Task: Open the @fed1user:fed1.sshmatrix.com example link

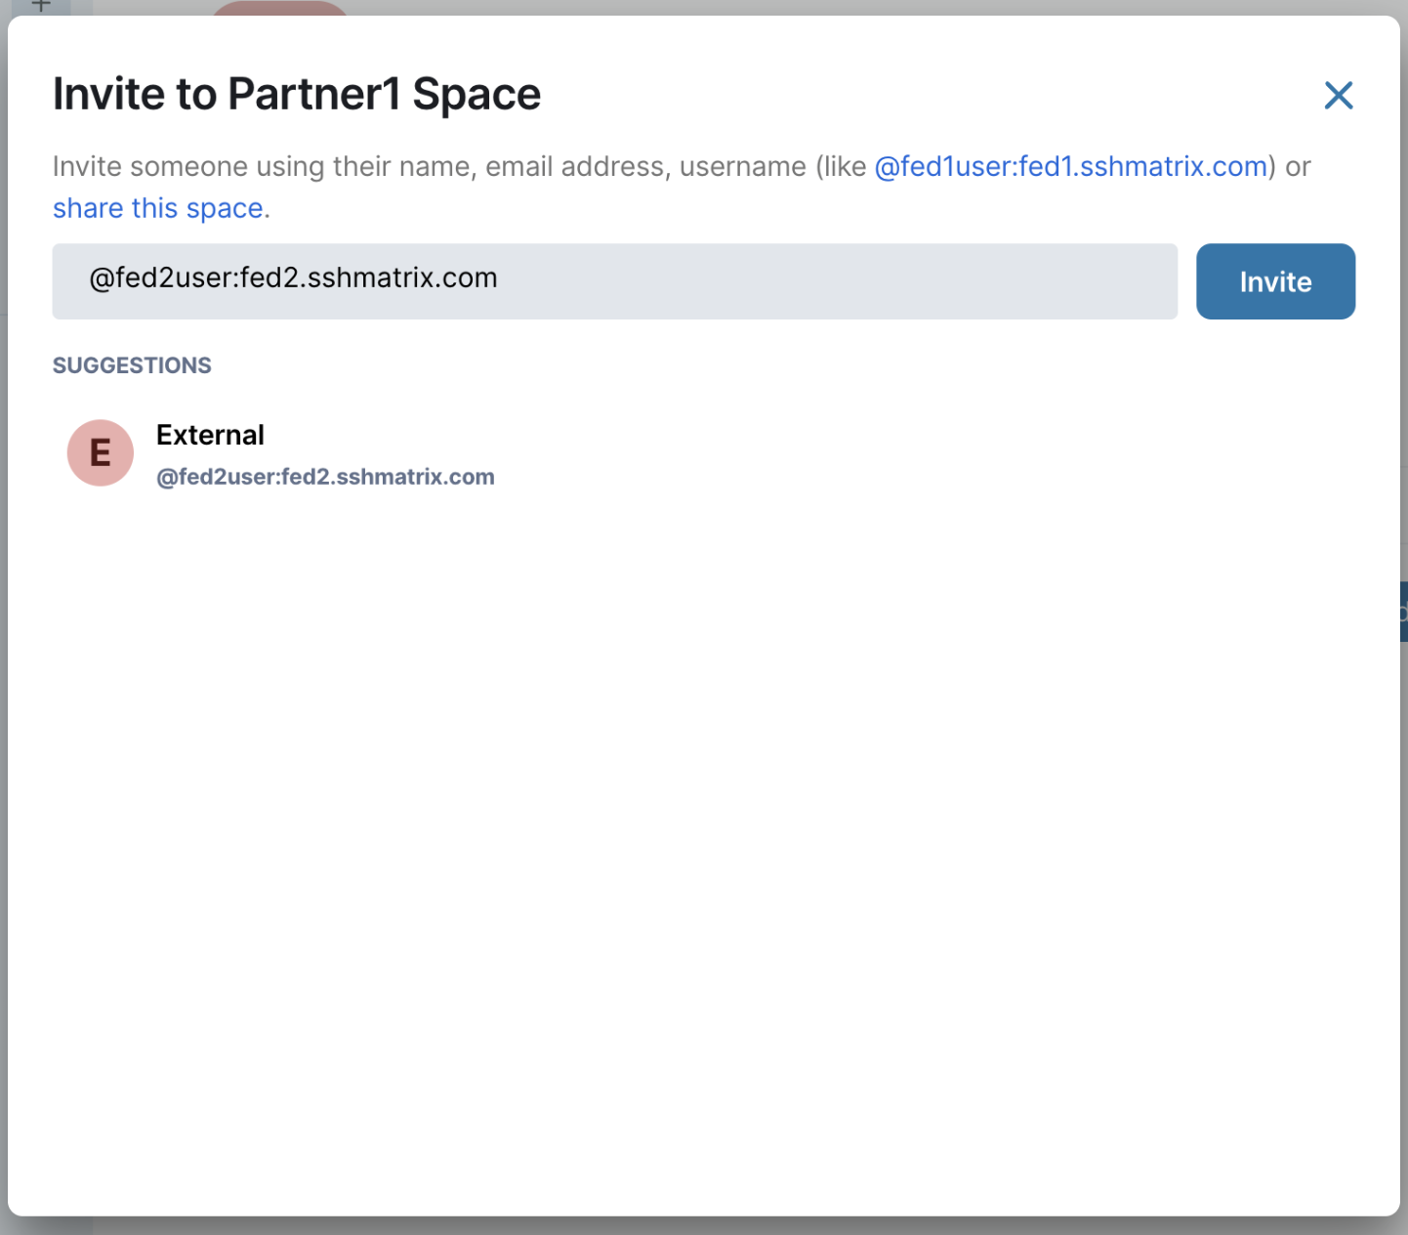Action: 1070,167
